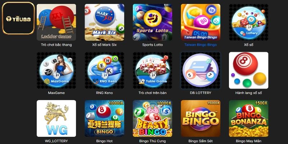Open the Ladder Game tile

click(x=56, y=22)
